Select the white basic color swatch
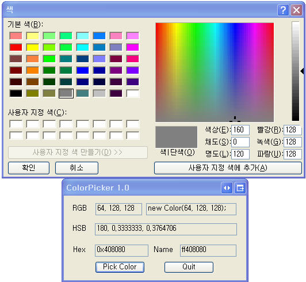The width and height of the screenshot is (306, 282). point(133,93)
